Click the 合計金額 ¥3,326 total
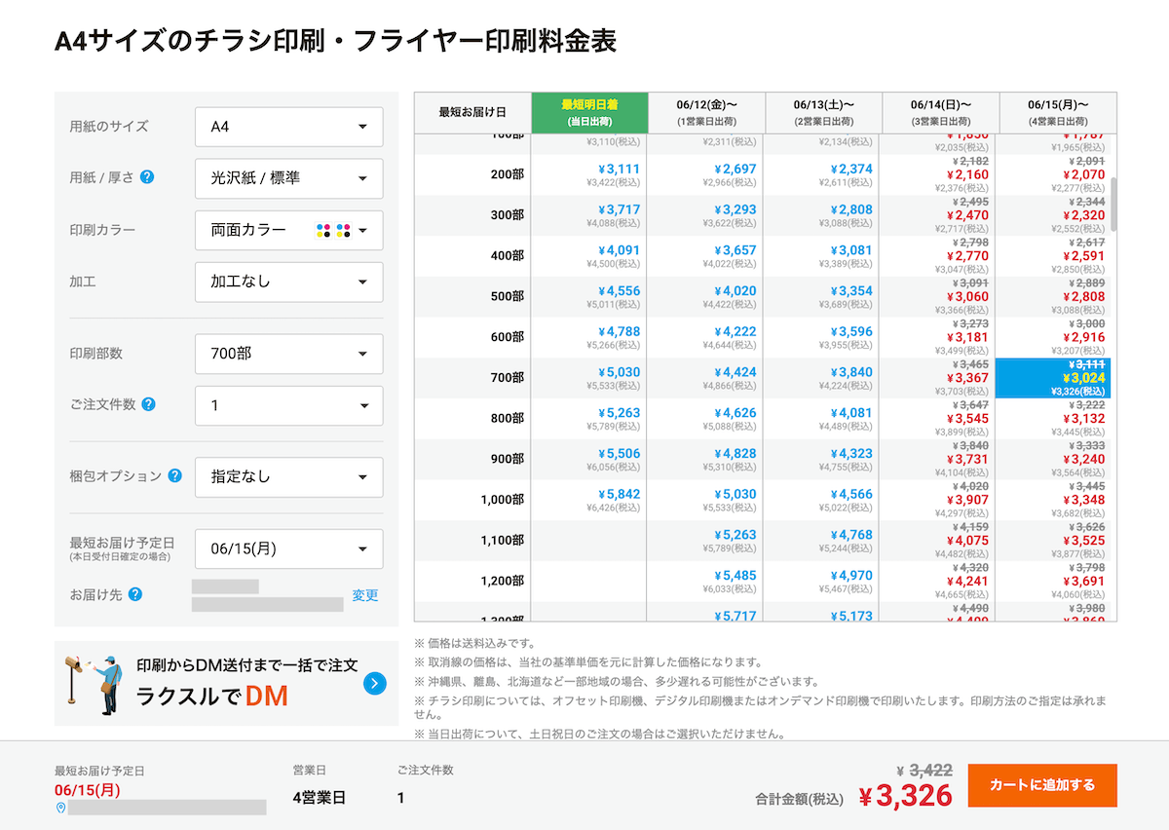Screen dimensions: 1169x830 (905, 796)
